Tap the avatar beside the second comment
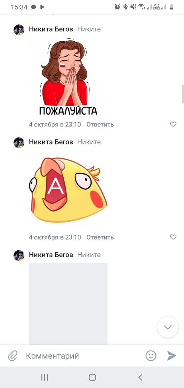The image size is (184, 388). point(19,143)
